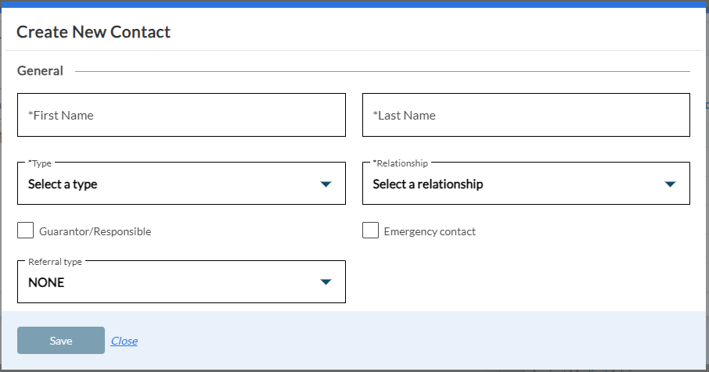Click the Close link
Viewport: 709px width, 372px height.
[x=124, y=341]
